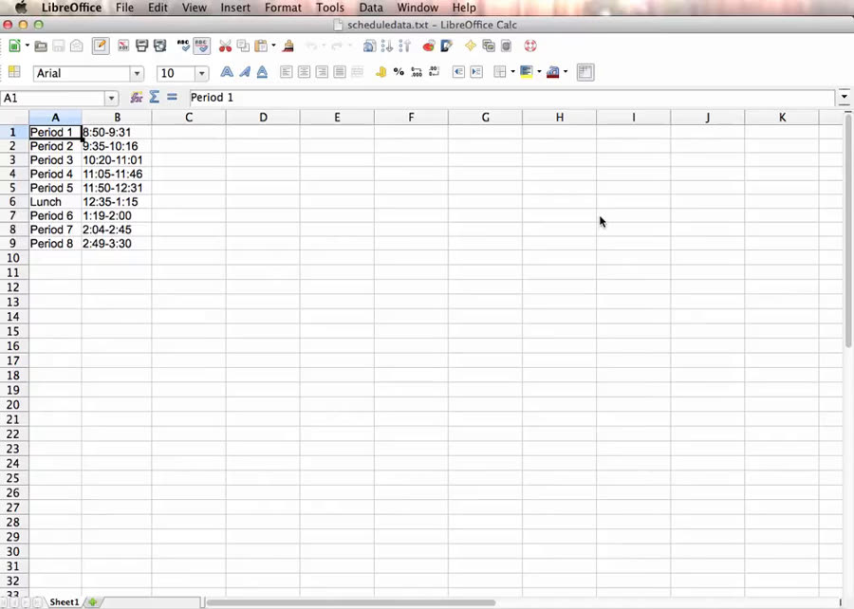Viewport: 854px width, 609px height.
Task: Toggle AutoSpellcheck button
Action: point(201,46)
